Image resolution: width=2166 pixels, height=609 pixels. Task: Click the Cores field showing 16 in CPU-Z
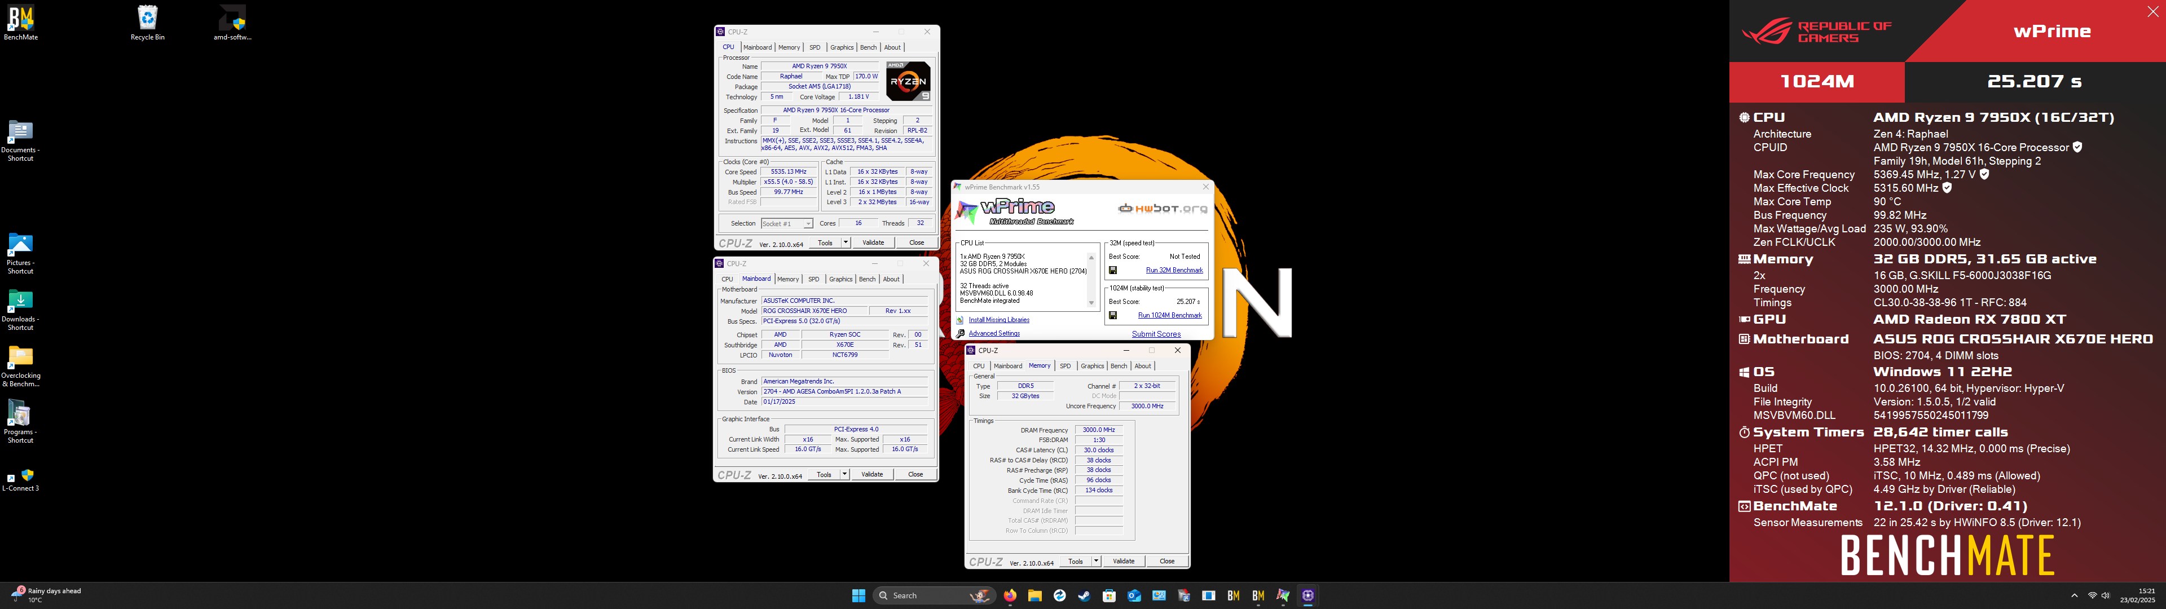(x=857, y=224)
